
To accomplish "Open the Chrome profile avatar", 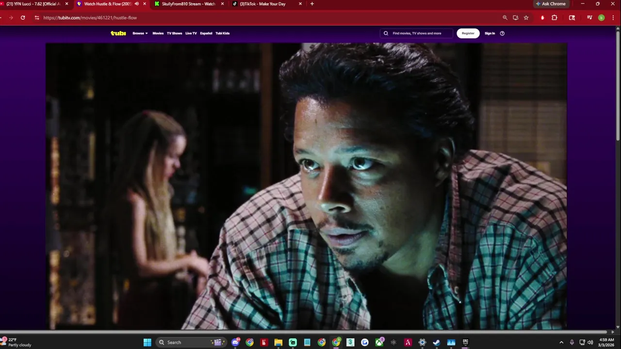I will pyautogui.click(x=601, y=17).
